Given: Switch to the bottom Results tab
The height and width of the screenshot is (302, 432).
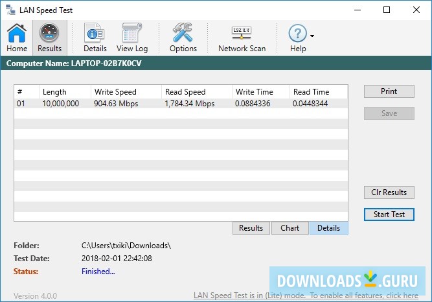Looking at the screenshot, I should pos(251,228).
